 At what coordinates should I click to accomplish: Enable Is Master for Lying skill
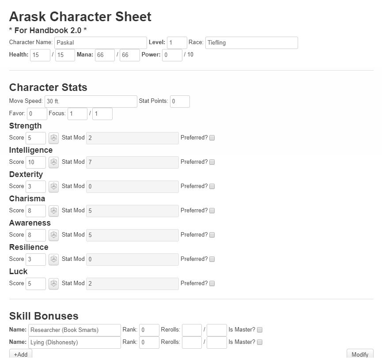(260, 342)
